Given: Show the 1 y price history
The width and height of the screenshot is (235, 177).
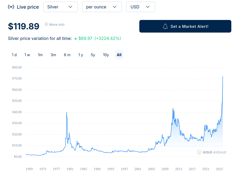Looking at the screenshot, I should [80, 55].
